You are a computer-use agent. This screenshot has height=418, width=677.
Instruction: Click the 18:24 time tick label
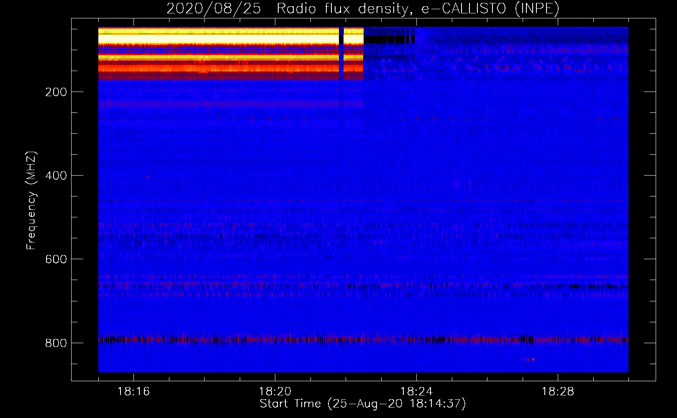[x=416, y=392]
